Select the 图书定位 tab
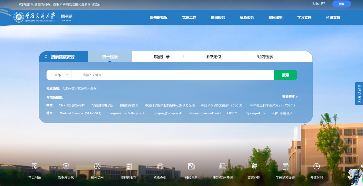The height and width of the screenshot is (186, 363). coord(213,57)
